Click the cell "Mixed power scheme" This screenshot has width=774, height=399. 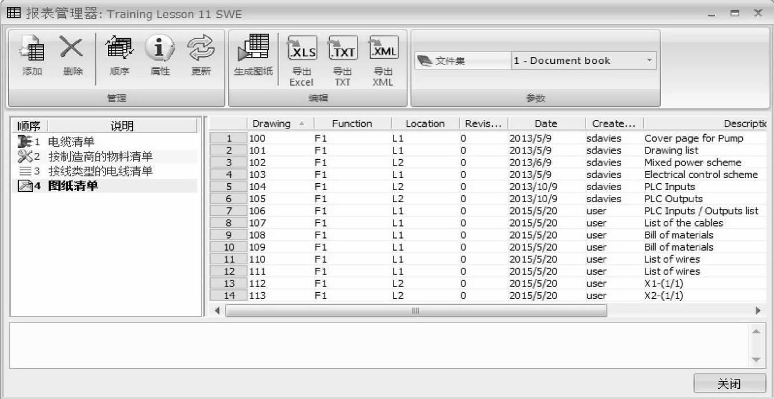click(692, 162)
